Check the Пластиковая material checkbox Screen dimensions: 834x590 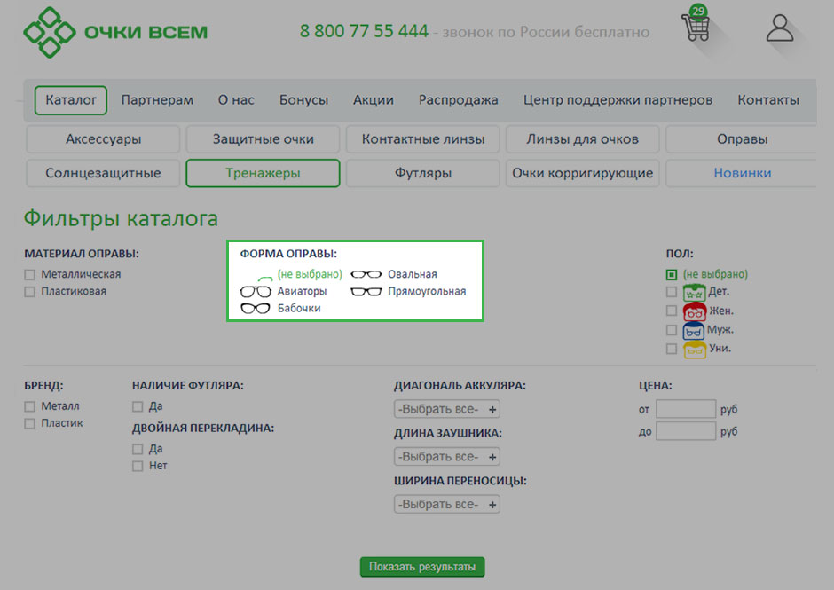pyautogui.click(x=30, y=291)
